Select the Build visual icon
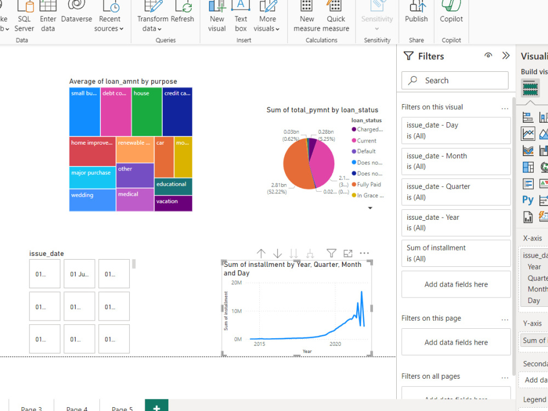Viewport: 548px width, 411px height. 530,88
